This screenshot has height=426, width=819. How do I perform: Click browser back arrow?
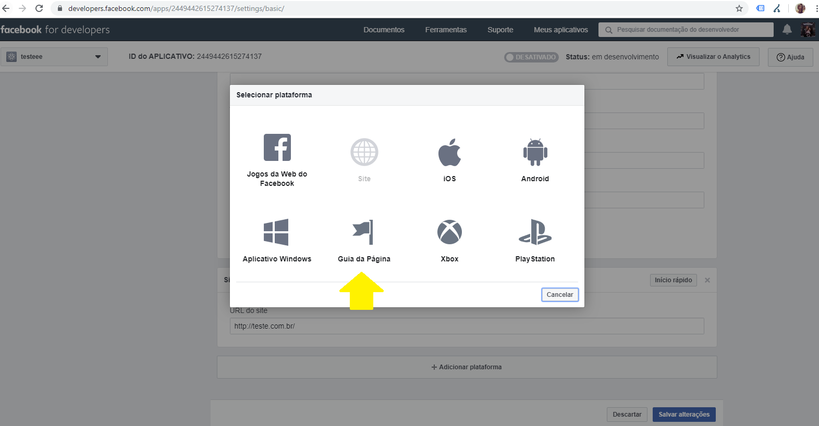point(6,8)
